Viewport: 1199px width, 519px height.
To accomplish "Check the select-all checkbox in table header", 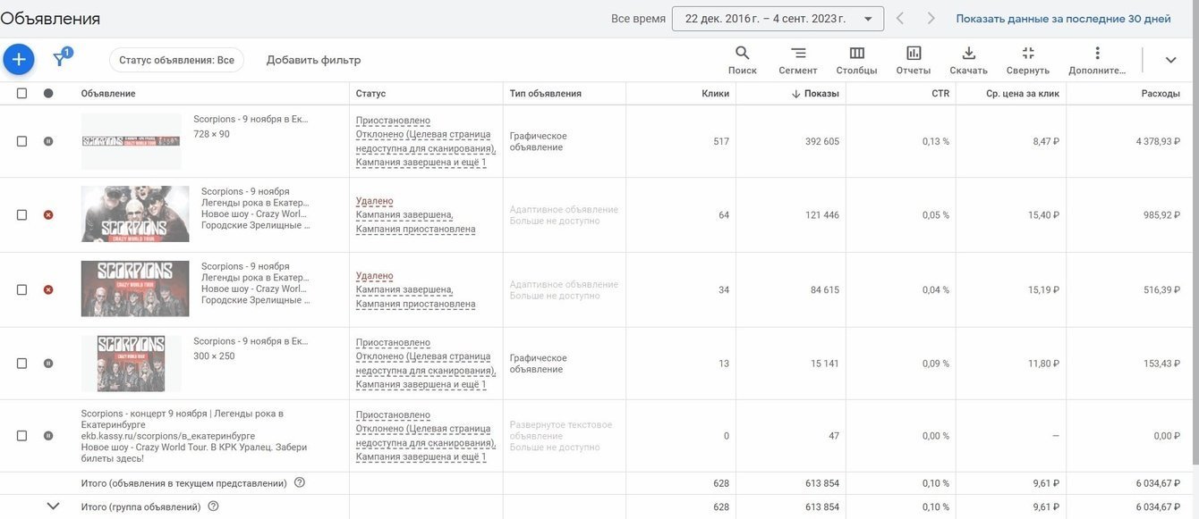I will pyautogui.click(x=21, y=93).
